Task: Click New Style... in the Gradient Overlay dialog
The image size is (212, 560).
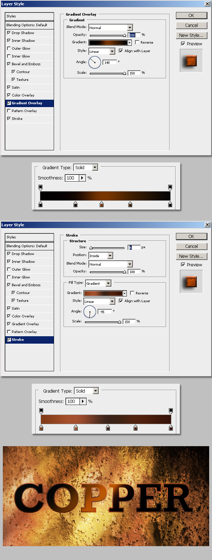Action: (192, 35)
